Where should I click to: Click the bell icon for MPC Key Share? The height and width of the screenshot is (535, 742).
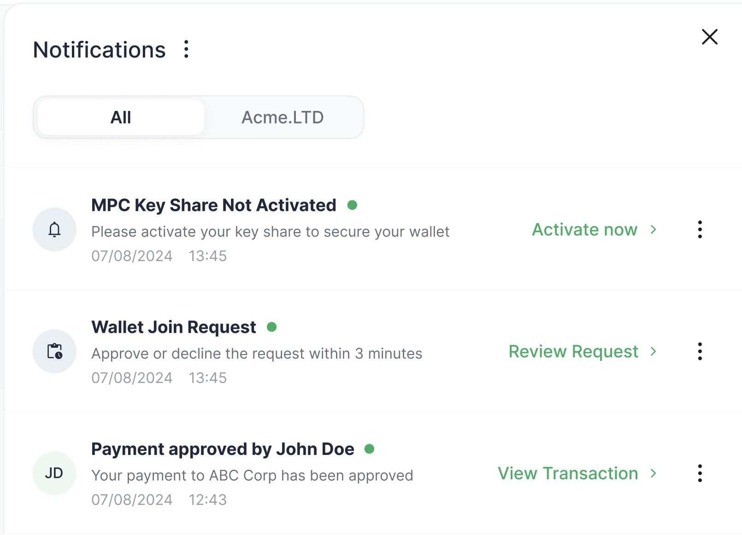coord(54,229)
